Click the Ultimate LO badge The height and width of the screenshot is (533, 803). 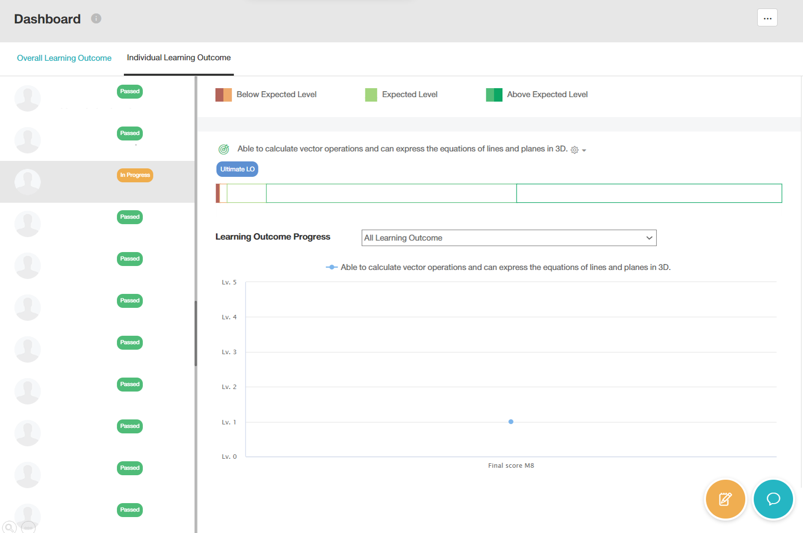point(237,169)
